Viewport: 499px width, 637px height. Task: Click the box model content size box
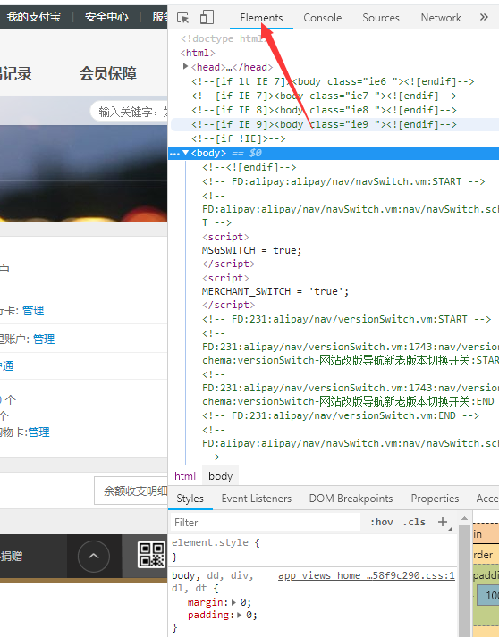[x=488, y=595]
